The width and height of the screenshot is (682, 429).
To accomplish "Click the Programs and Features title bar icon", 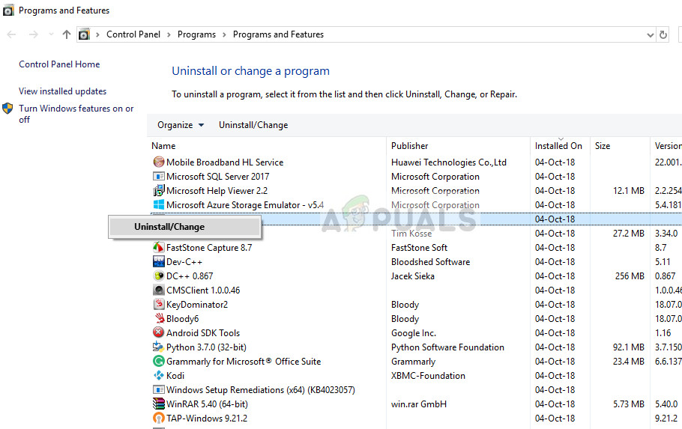I will point(7,10).
